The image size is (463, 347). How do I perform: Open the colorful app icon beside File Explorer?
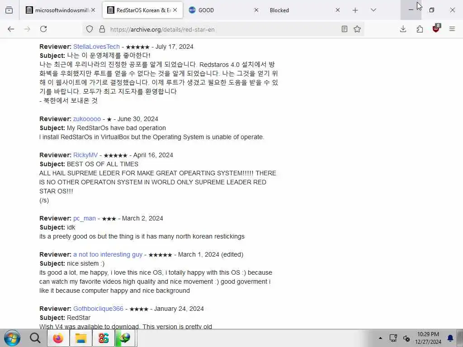point(104,338)
